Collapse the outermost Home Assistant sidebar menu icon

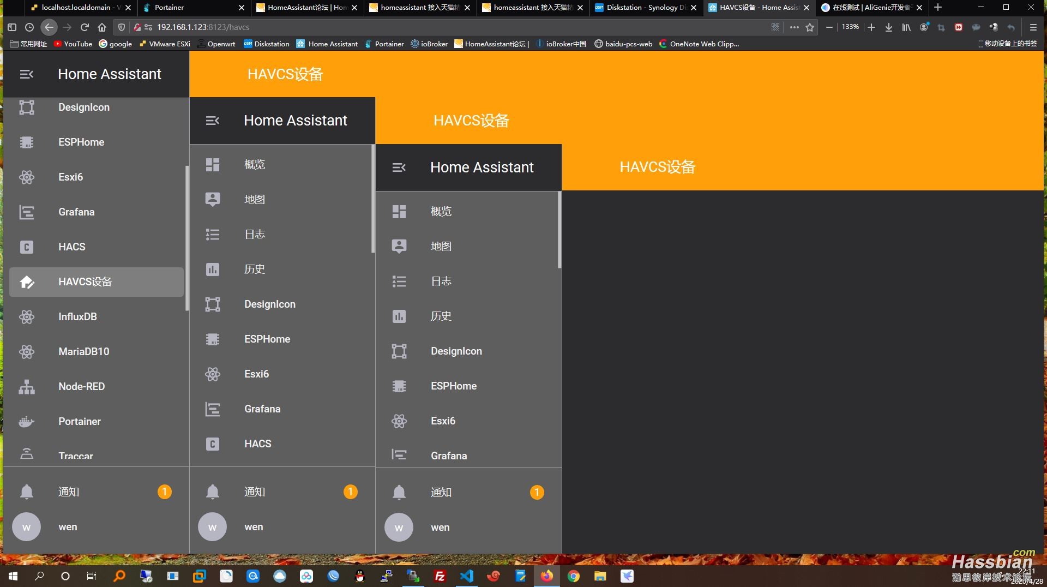[26, 74]
